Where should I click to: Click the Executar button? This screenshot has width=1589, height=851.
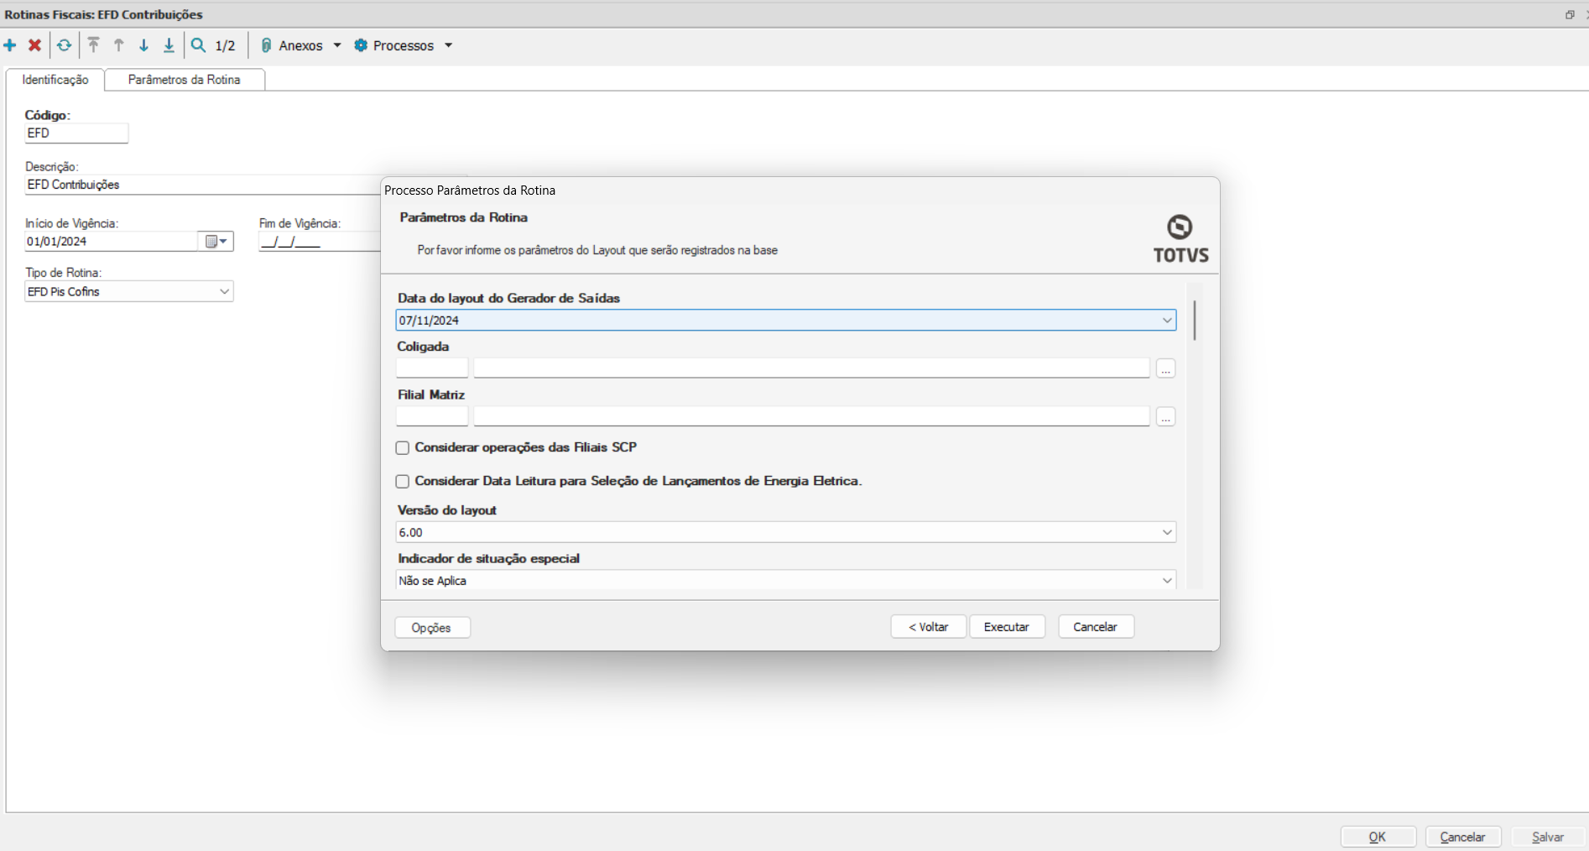1007,627
